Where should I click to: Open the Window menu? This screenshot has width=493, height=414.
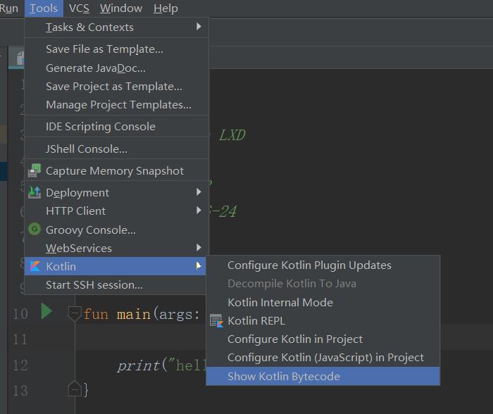tap(121, 8)
